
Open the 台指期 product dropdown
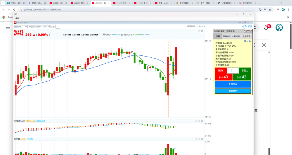21,27
